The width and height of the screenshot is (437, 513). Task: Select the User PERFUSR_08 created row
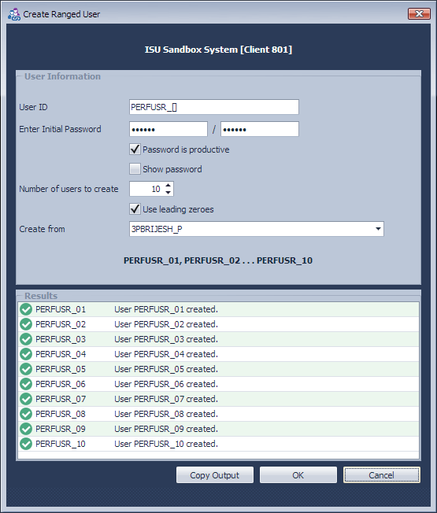[x=218, y=414]
